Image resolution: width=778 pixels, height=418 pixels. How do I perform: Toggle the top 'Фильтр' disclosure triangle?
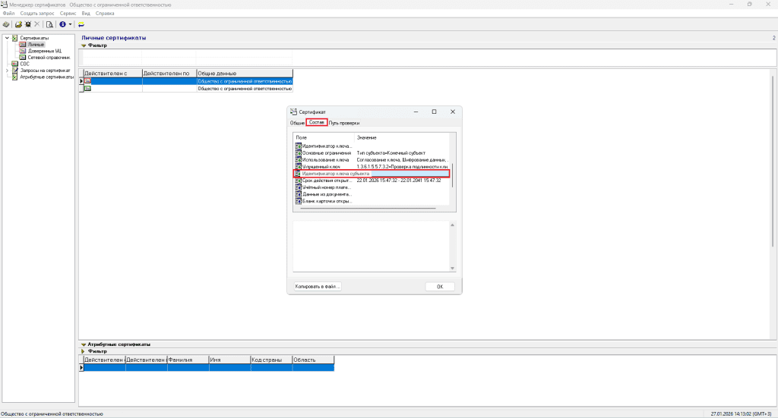(84, 46)
